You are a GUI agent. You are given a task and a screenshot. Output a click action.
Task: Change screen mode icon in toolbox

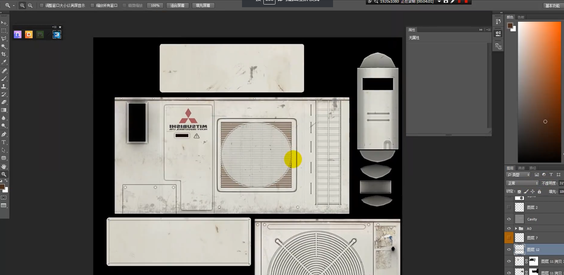(4, 205)
